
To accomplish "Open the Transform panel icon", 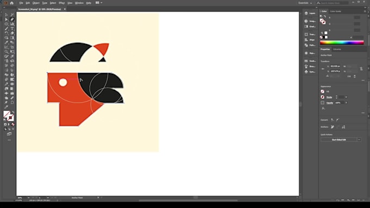I will [306, 34].
